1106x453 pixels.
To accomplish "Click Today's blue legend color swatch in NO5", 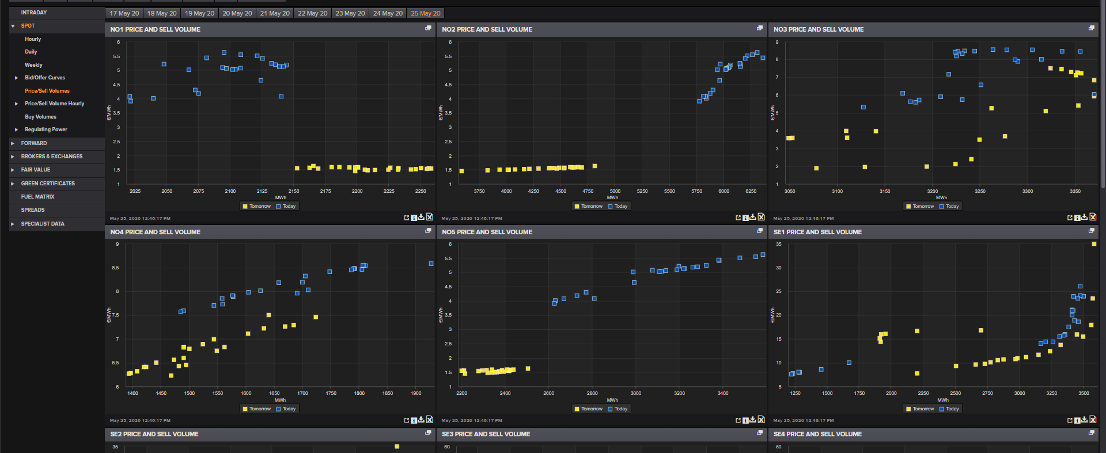I will 611,409.
